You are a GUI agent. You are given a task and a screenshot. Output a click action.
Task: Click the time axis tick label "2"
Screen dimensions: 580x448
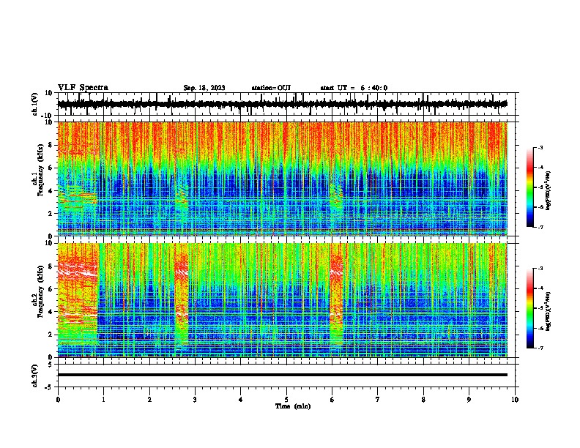click(x=149, y=400)
